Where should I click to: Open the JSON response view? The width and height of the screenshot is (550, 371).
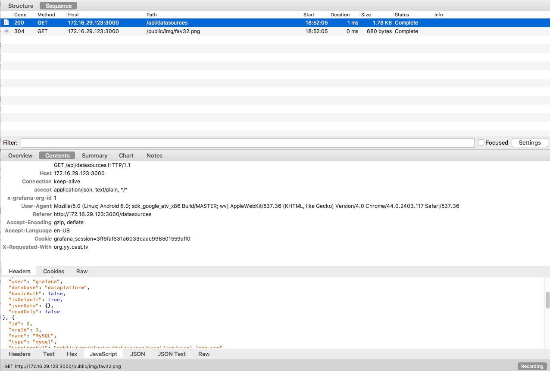(x=137, y=354)
